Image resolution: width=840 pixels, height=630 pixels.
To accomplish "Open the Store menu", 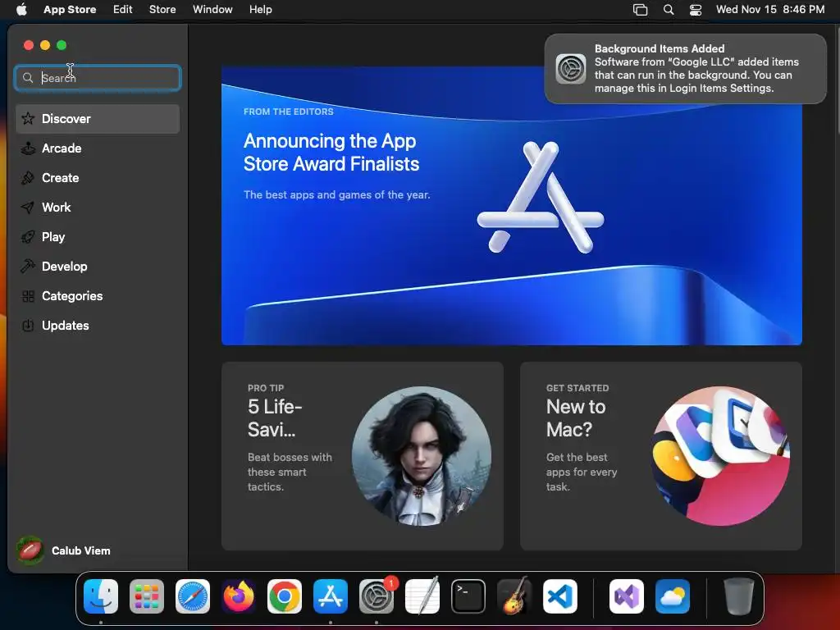I will pyautogui.click(x=162, y=9).
